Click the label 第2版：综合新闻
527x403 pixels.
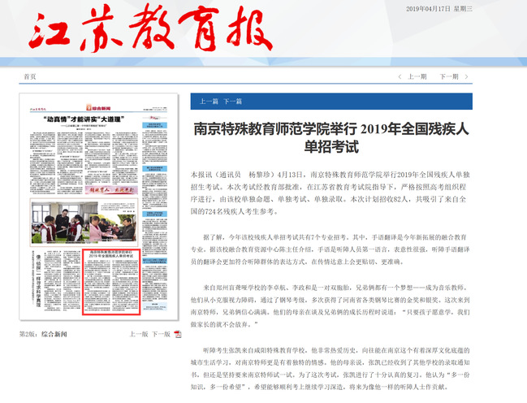(x=43, y=334)
